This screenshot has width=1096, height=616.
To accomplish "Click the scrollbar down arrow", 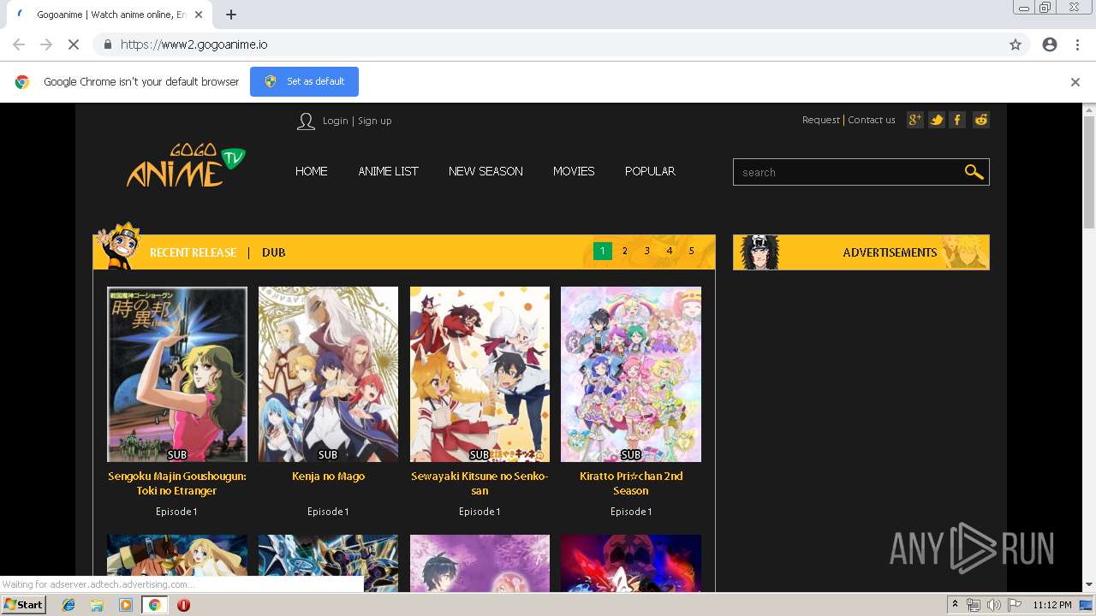I will (1089, 585).
